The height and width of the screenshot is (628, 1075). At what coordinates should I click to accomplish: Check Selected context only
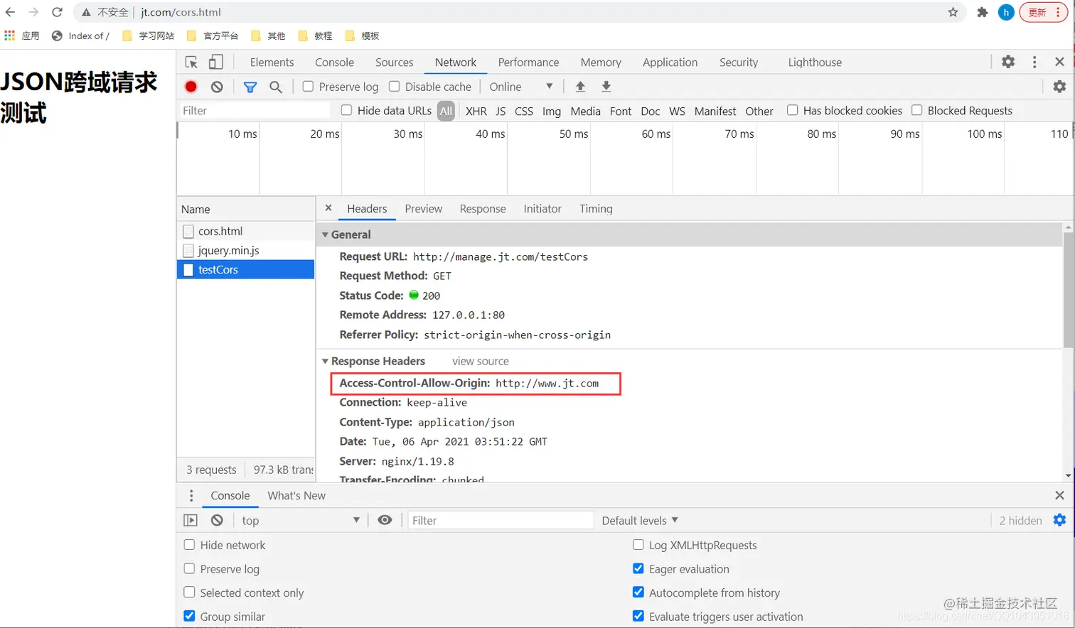pos(189,592)
